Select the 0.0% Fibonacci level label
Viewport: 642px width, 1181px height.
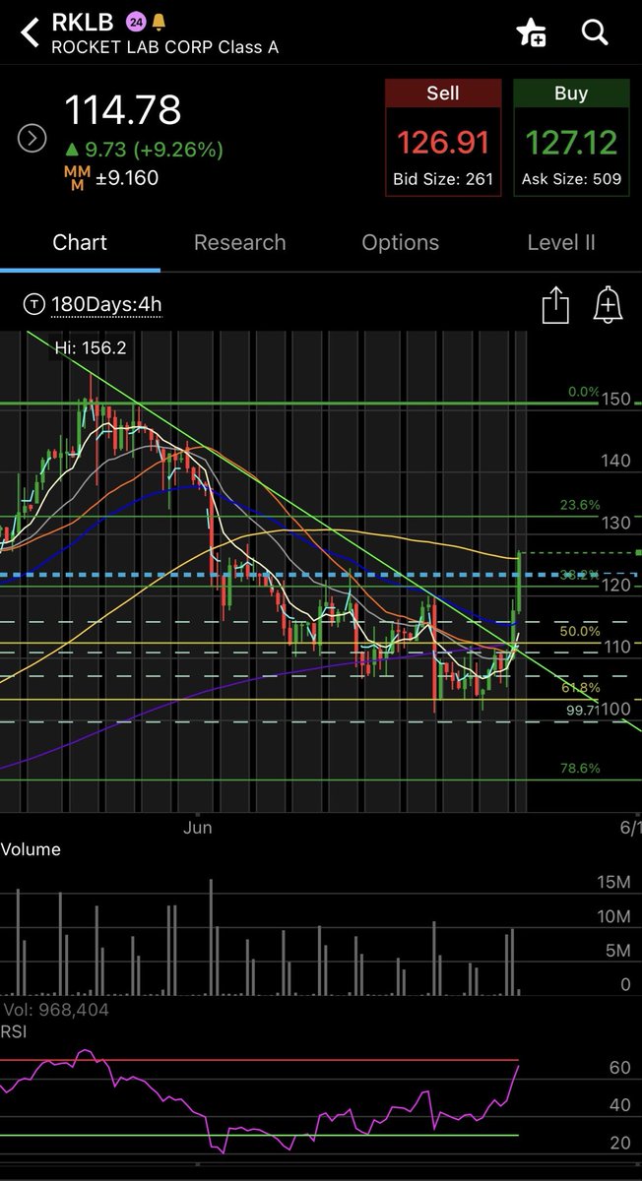(x=584, y=392)
